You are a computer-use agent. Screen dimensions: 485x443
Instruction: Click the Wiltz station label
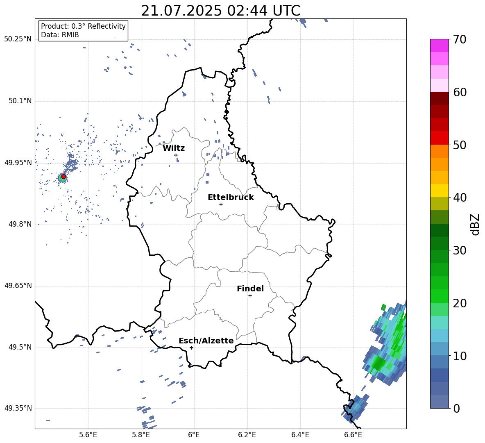point(174,148)
